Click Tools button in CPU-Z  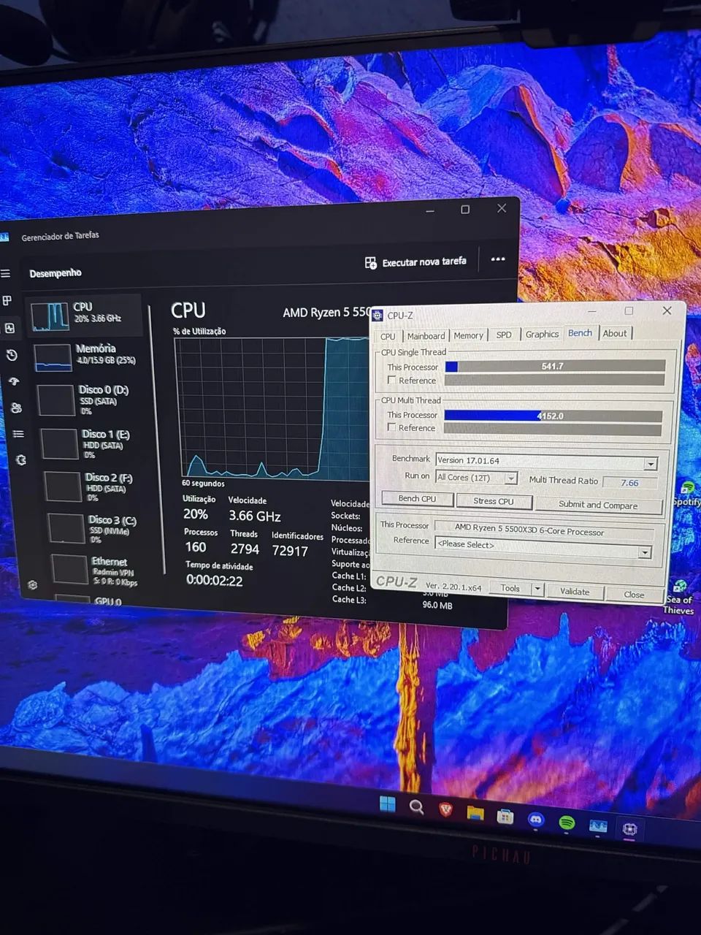(x=510, y=588)
